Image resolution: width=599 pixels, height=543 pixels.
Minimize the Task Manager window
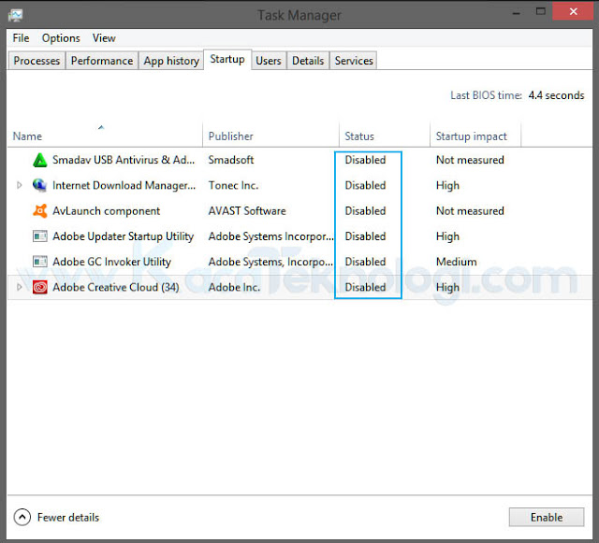[x=516, y=12]
